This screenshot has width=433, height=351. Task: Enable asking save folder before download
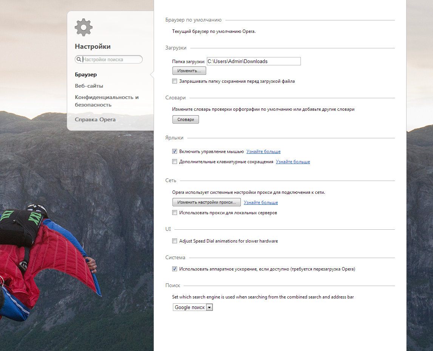(174, 81)
